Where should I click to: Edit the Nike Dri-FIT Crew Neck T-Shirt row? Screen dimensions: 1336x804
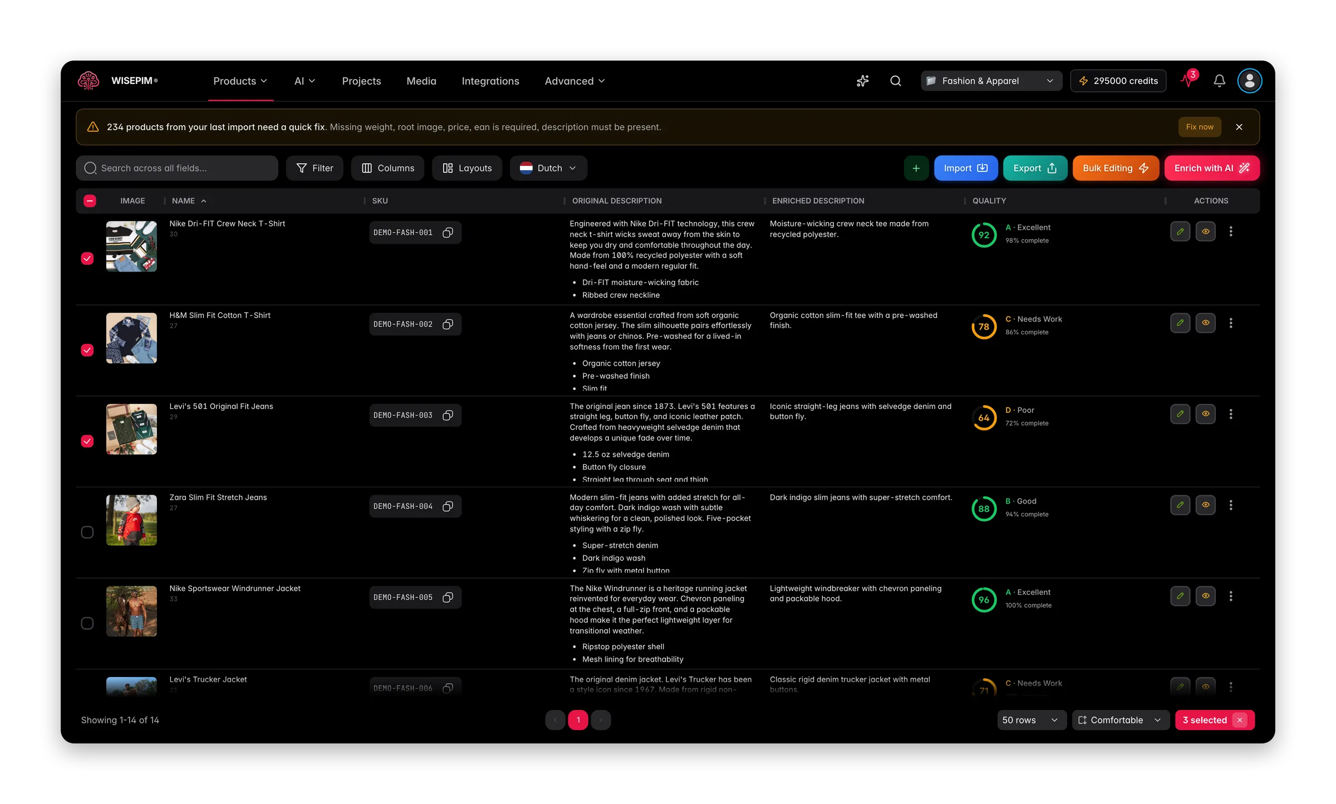click(1180, 231)
